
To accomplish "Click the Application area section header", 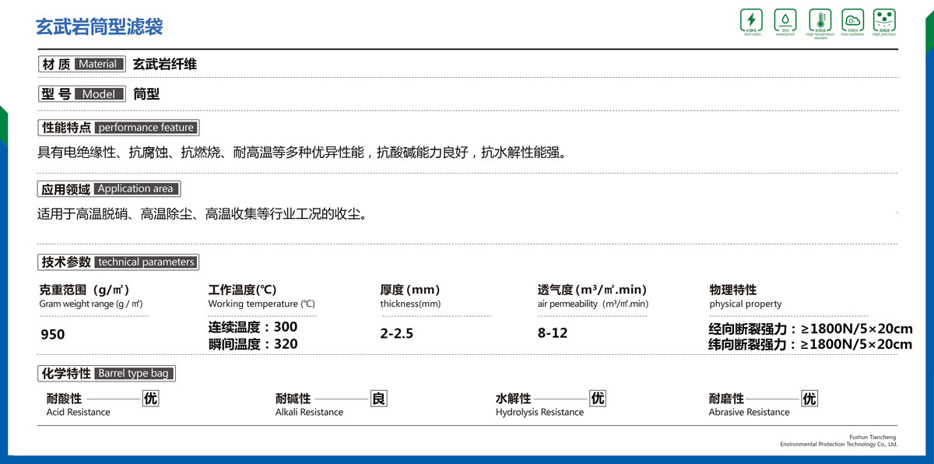I will point(109,188).
